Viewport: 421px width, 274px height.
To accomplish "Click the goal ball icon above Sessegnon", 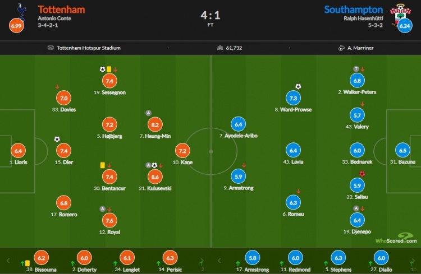I will coord(102,69).
